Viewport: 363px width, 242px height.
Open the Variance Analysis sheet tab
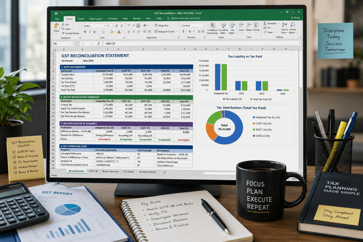pos(147,172)
